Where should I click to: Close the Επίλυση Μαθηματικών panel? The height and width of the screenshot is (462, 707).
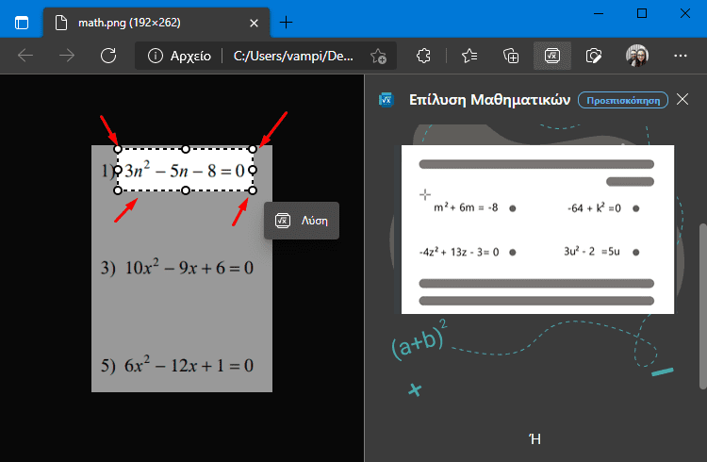(x=682, y=99)
